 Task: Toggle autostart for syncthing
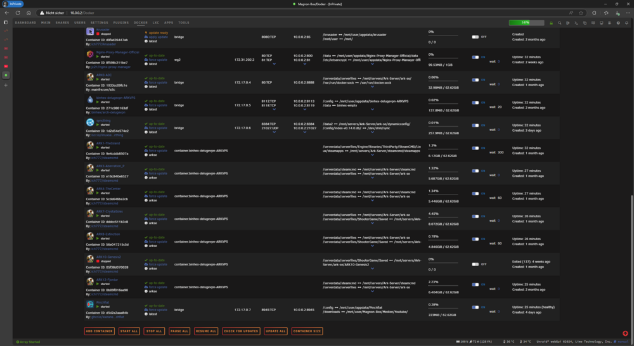tap(475, 125)
